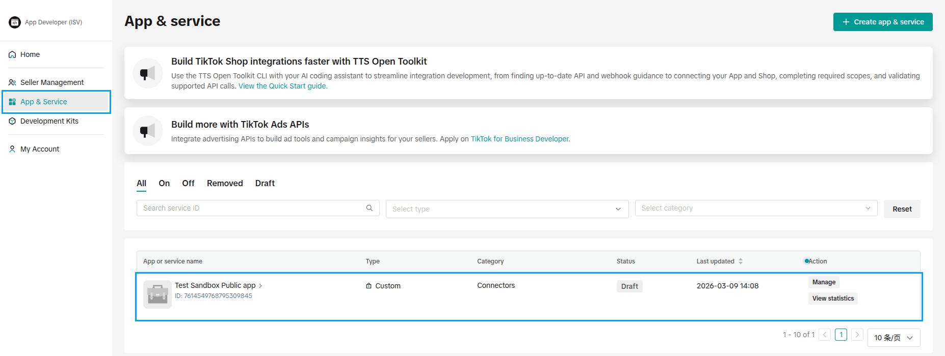945x356 pixels.
Task: Open the Test Sandbox Public app name link
Action: click(x=215, y=285)
